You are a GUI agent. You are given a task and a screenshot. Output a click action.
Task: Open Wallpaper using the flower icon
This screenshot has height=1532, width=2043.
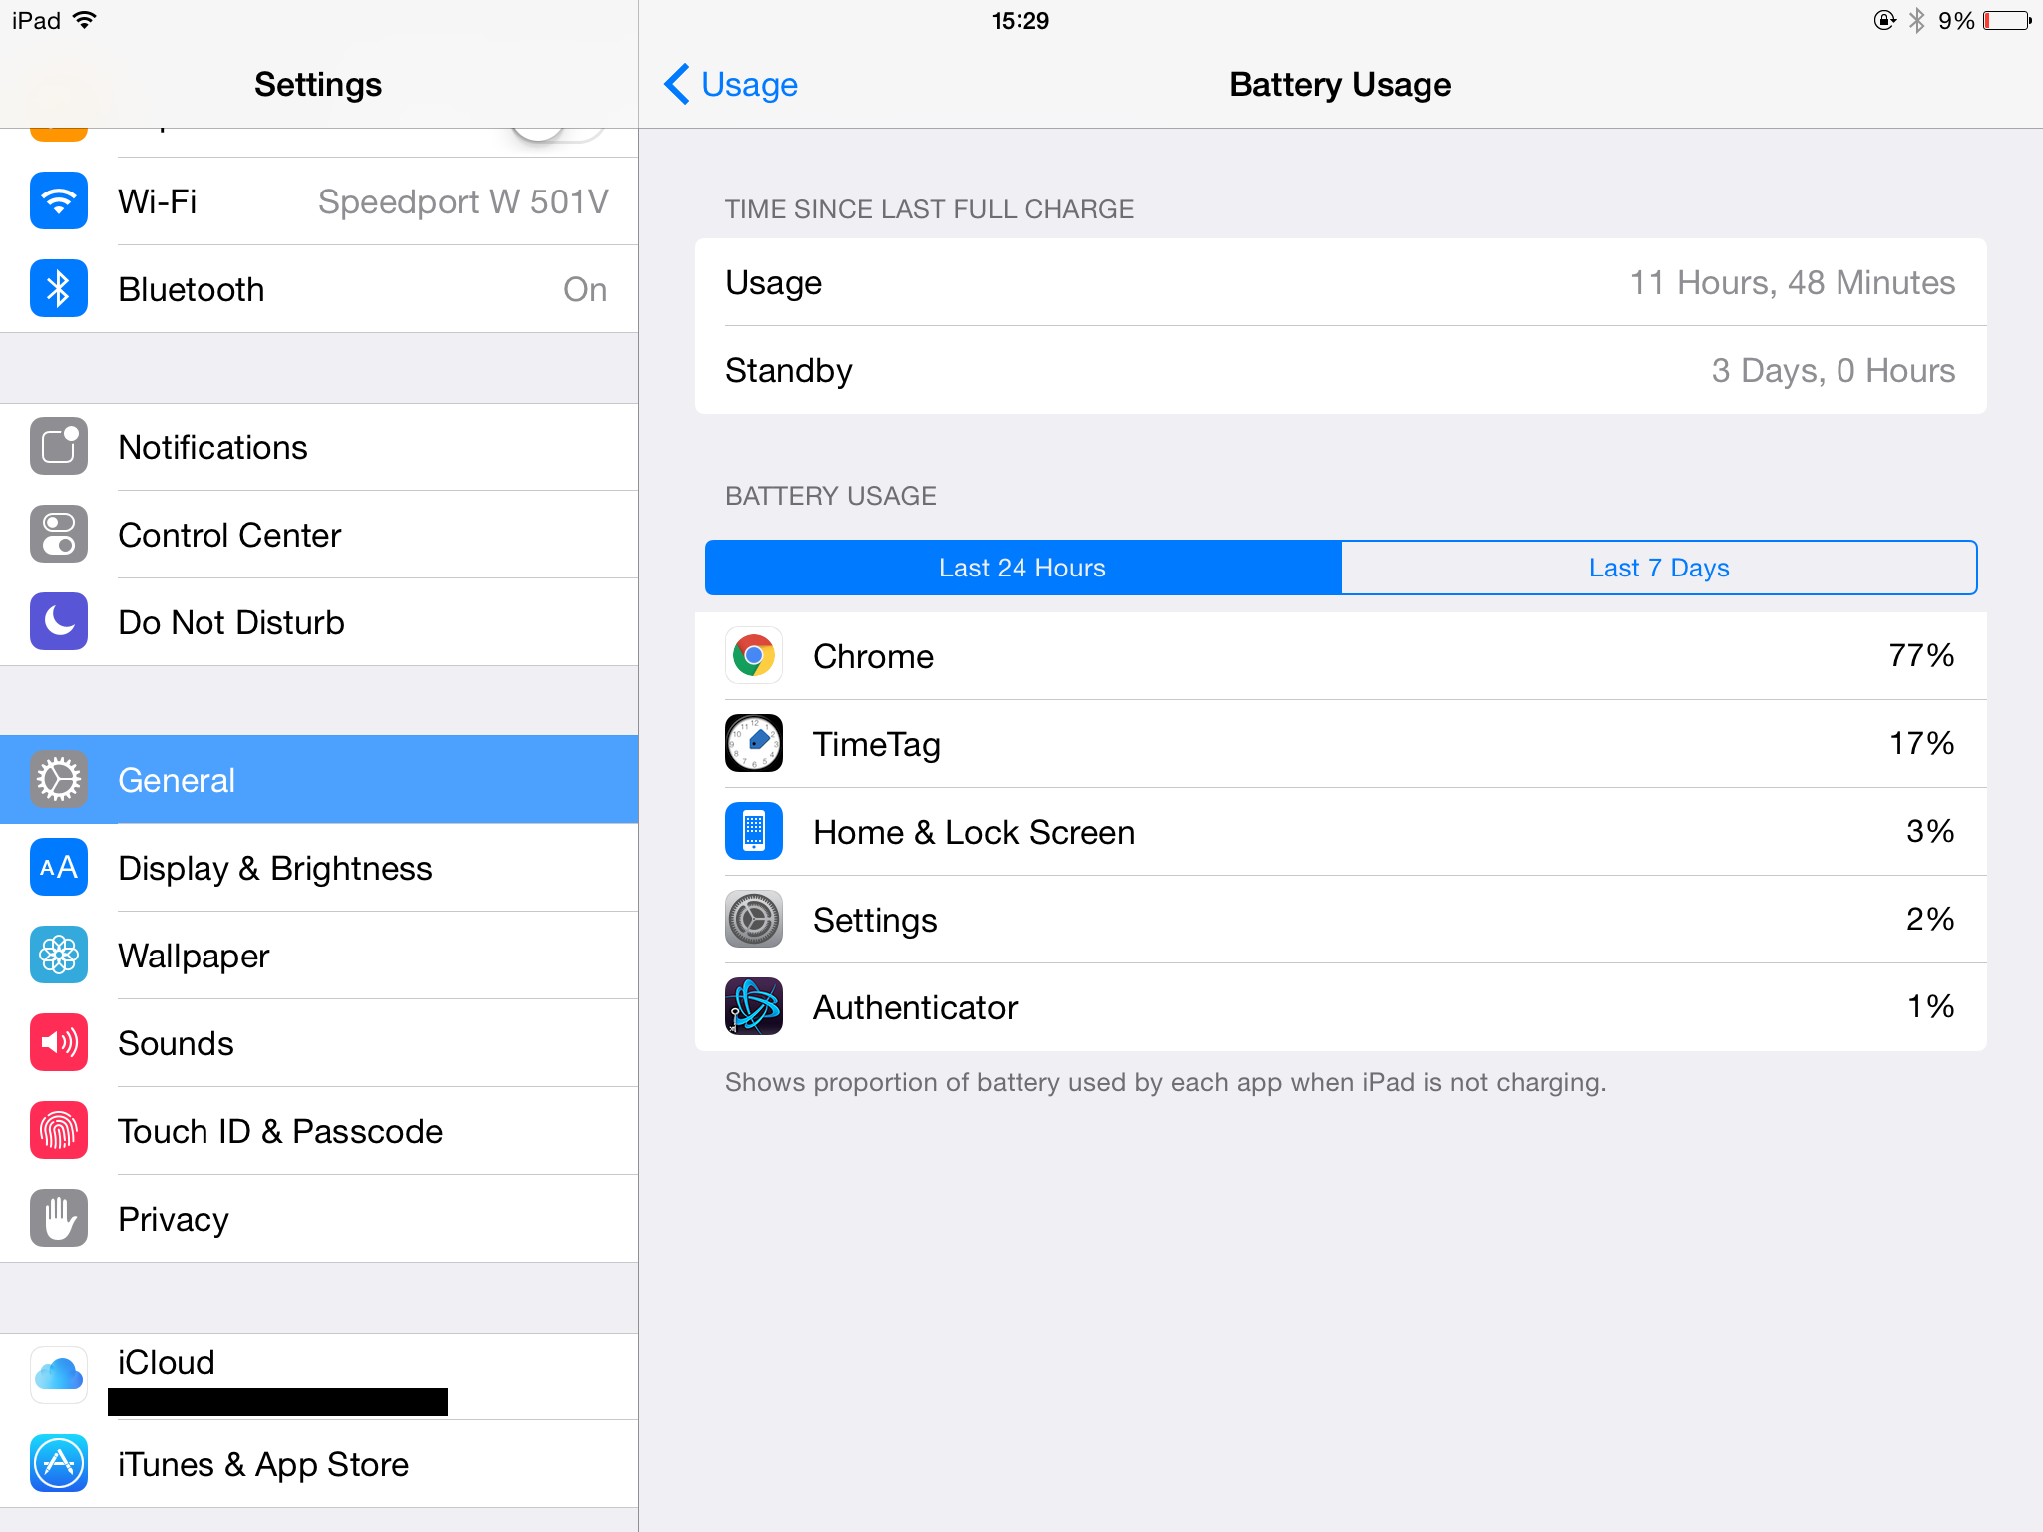coord(59,956)
